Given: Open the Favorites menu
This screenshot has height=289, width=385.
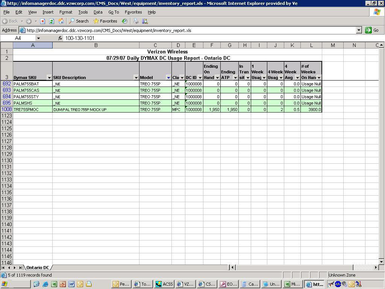Looking at the screenshot, I should pos(133,12).
